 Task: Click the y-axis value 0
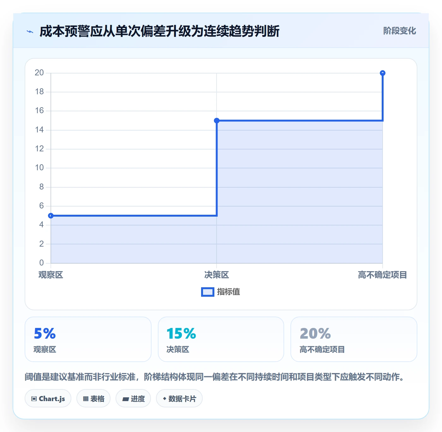[41, 263]
